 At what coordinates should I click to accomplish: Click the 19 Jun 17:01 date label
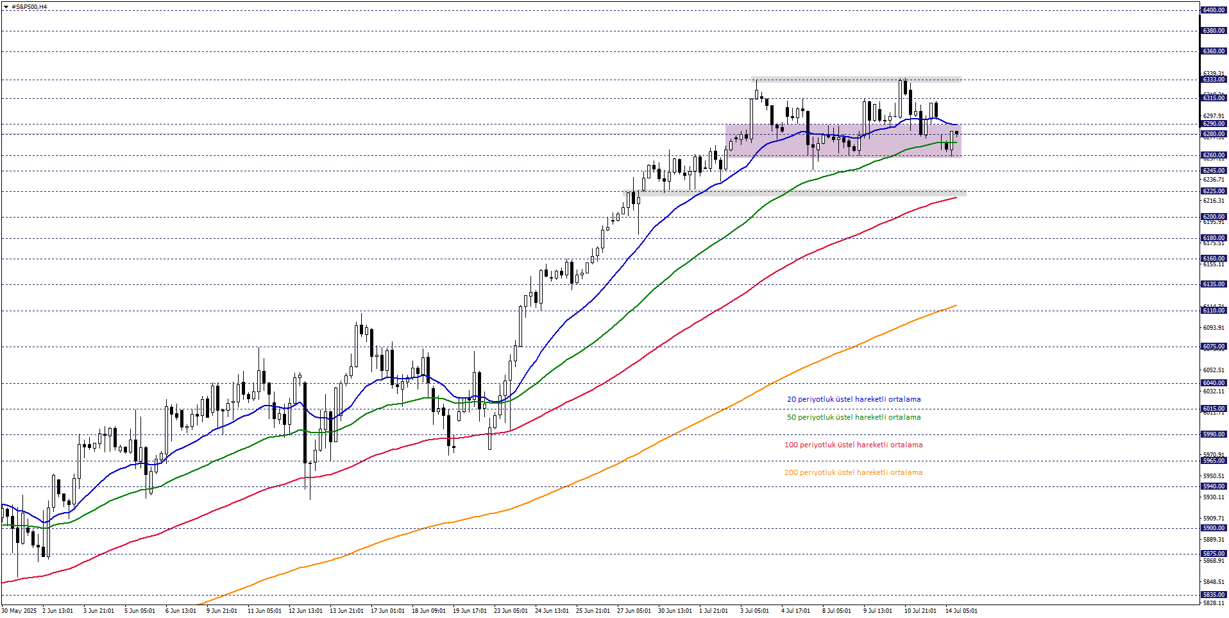470,611
